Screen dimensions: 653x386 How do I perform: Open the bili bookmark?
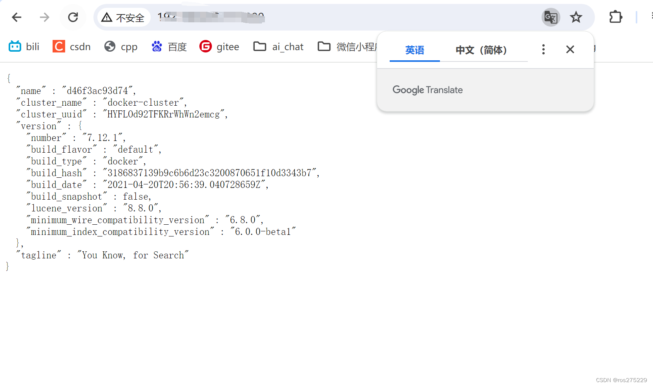24,47
